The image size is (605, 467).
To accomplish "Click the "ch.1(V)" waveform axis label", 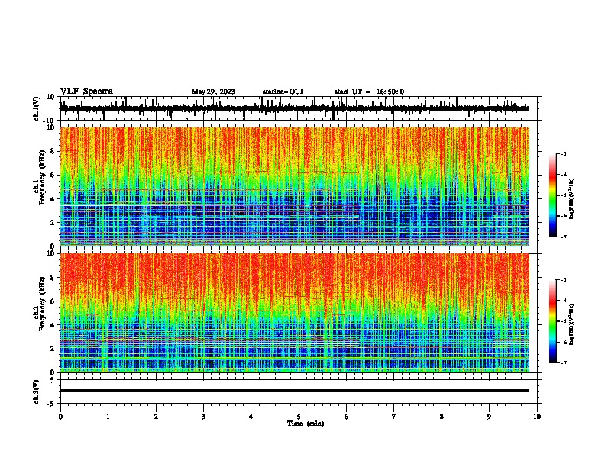I will click(x=37, y=108).
